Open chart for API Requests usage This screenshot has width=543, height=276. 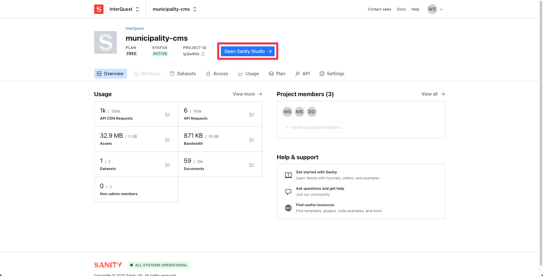(x=251, y=114)
